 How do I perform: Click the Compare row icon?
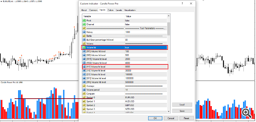(x=84, y=94)
